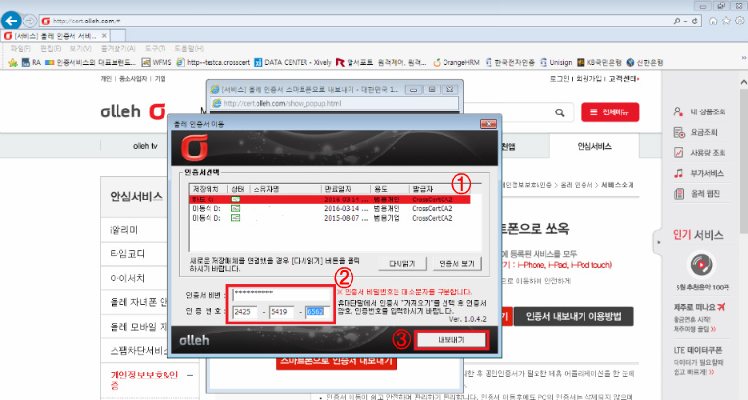
Task: Switch to the olleh tv navigation tab
Action: point(145,147)
